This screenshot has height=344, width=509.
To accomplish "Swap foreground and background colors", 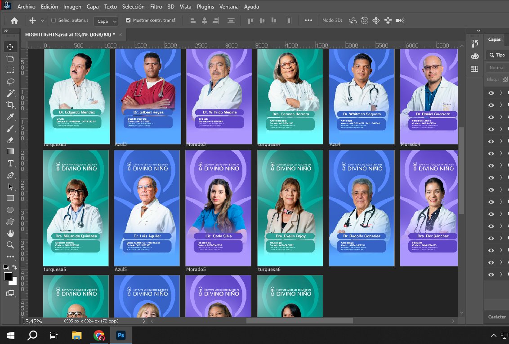I will click(x=14, y=267).
